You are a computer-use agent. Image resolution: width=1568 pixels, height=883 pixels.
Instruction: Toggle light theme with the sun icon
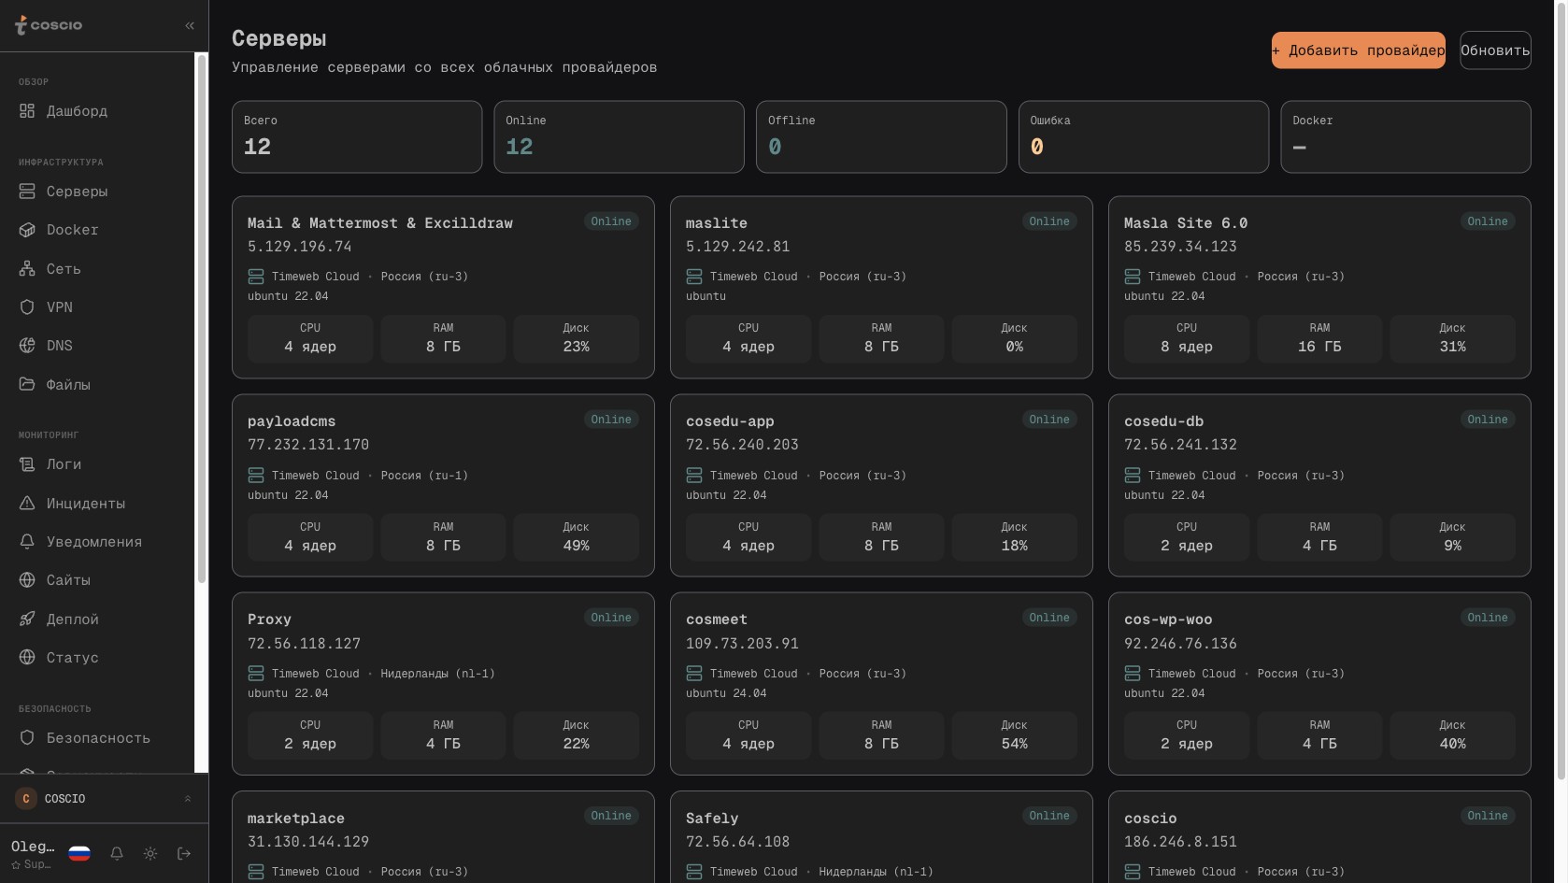[150, 853]
